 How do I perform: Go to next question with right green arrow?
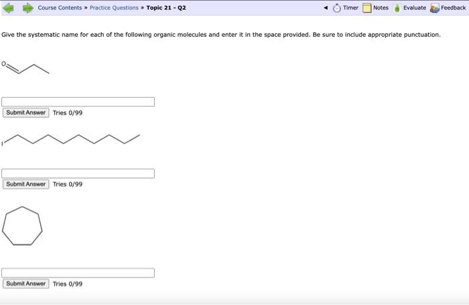pos(28,8)
